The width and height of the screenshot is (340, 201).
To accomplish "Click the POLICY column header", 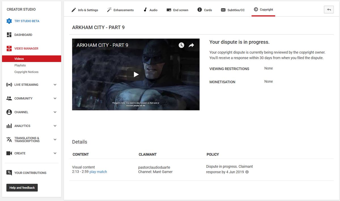I will [213, 155].
